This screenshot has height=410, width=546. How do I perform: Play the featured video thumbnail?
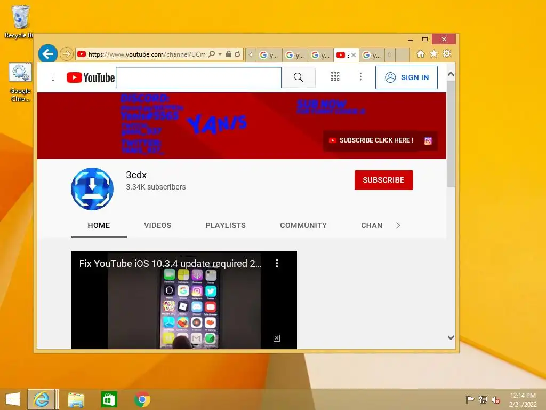[184, 300]
